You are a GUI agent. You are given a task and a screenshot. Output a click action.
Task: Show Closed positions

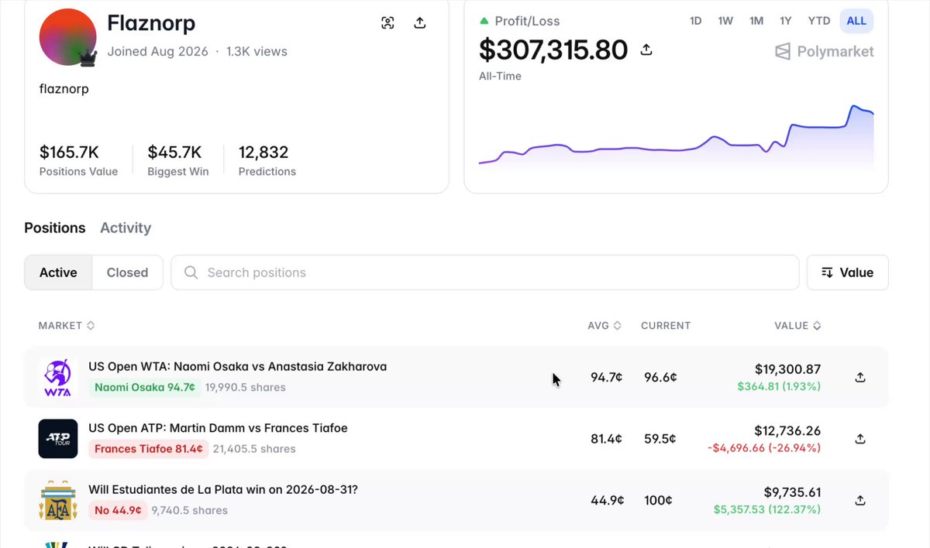point(128,272)
